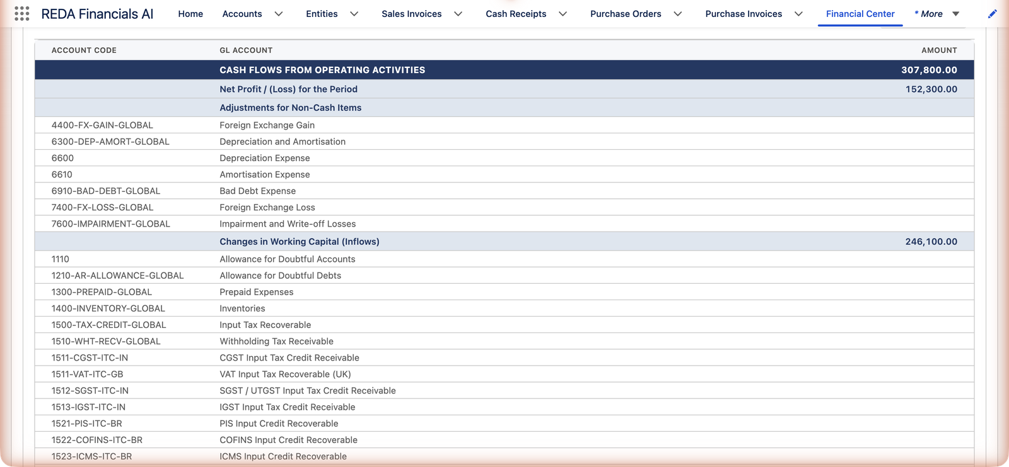Click the GL ACCOUNT column header
Image resolution: width=1009 pixels, height=467 pixels.
click(x=246, y=50)
